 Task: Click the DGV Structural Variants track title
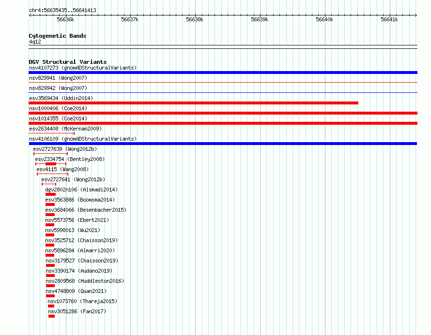(68, 62)
